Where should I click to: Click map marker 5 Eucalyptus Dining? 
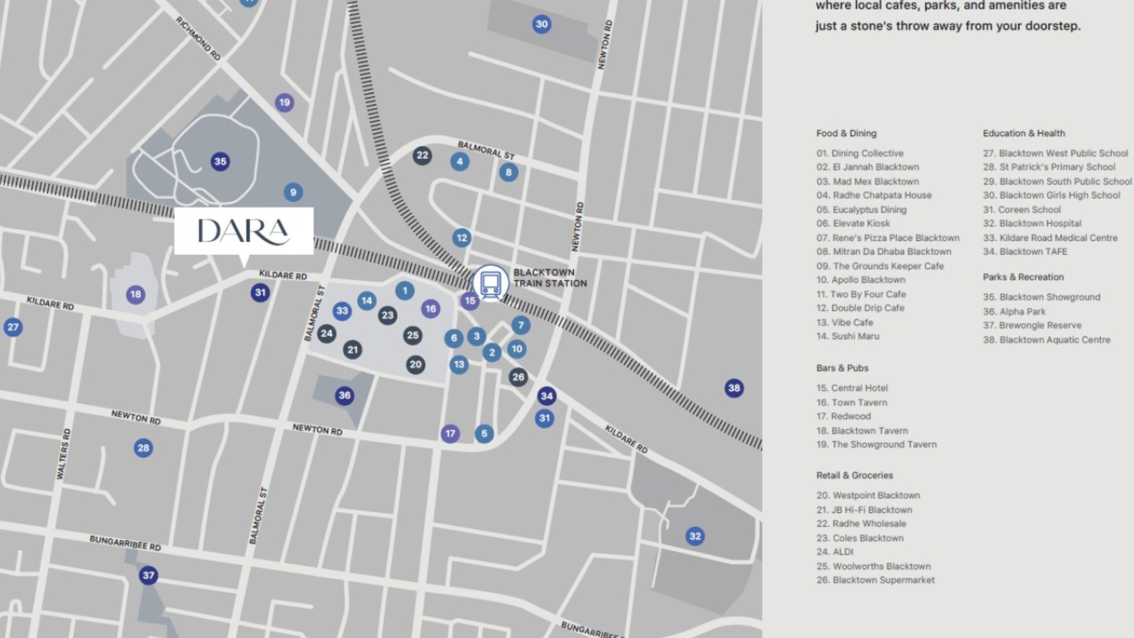coord(484,434)
